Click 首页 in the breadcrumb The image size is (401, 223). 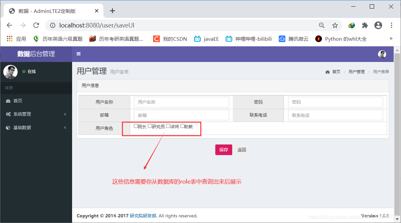[336, 72]
